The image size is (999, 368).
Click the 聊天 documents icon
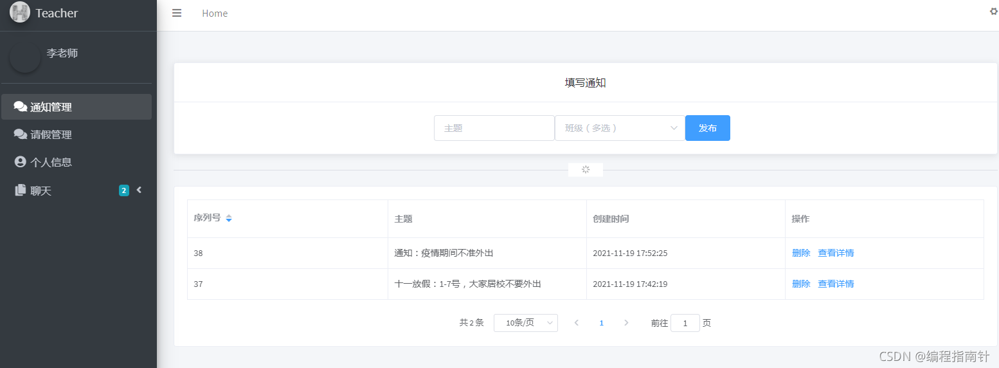[21, 190]
